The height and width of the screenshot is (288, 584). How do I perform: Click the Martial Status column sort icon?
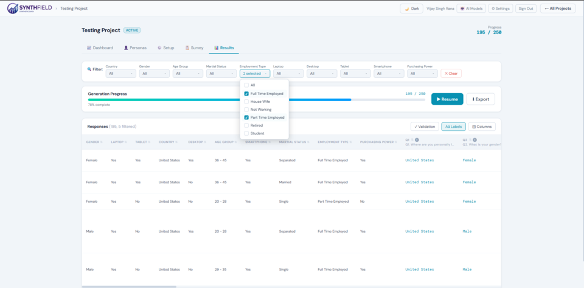click(x=308, y=142)
